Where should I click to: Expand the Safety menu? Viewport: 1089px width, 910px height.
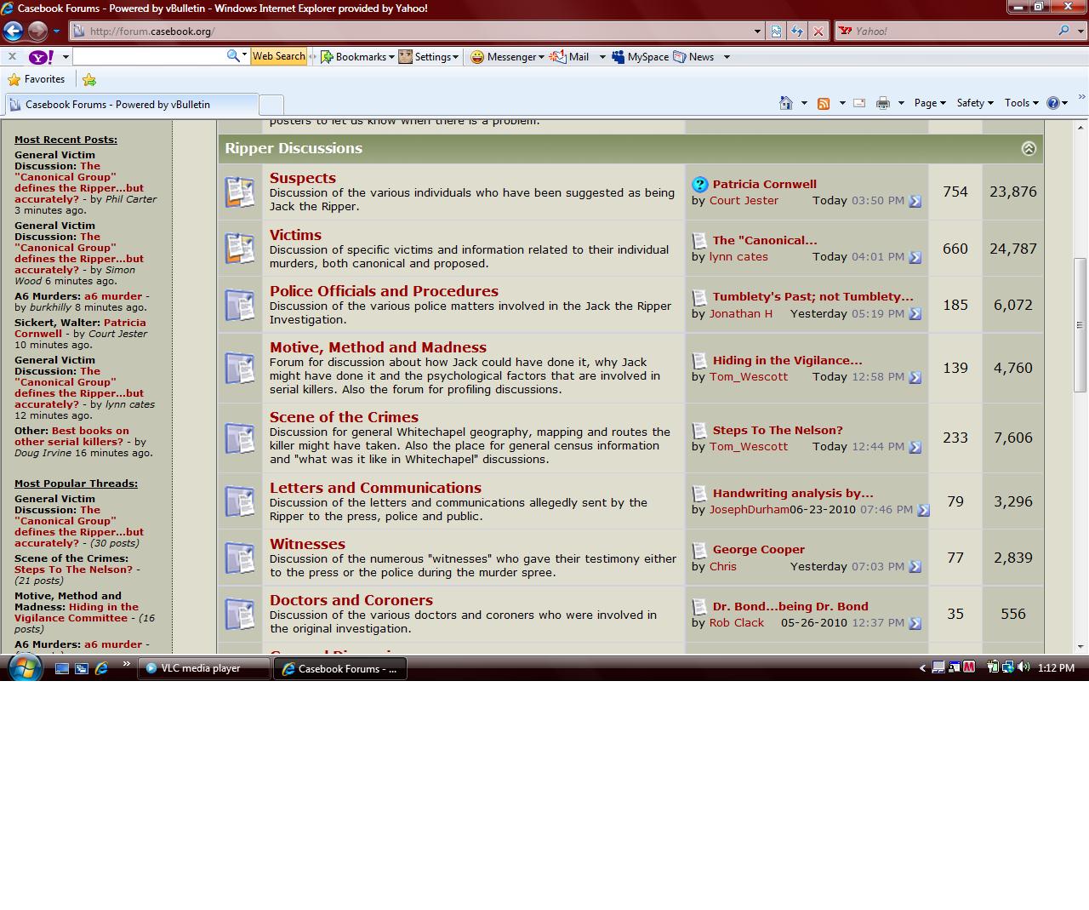pyautogui.click(x=974, y=103)
